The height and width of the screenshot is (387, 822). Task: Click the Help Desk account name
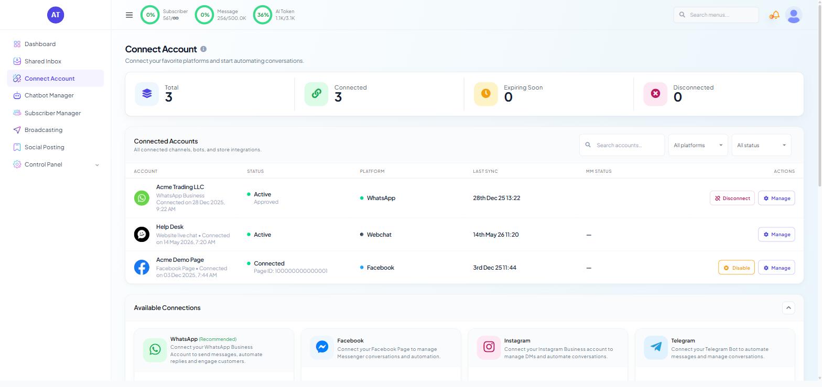170,227
